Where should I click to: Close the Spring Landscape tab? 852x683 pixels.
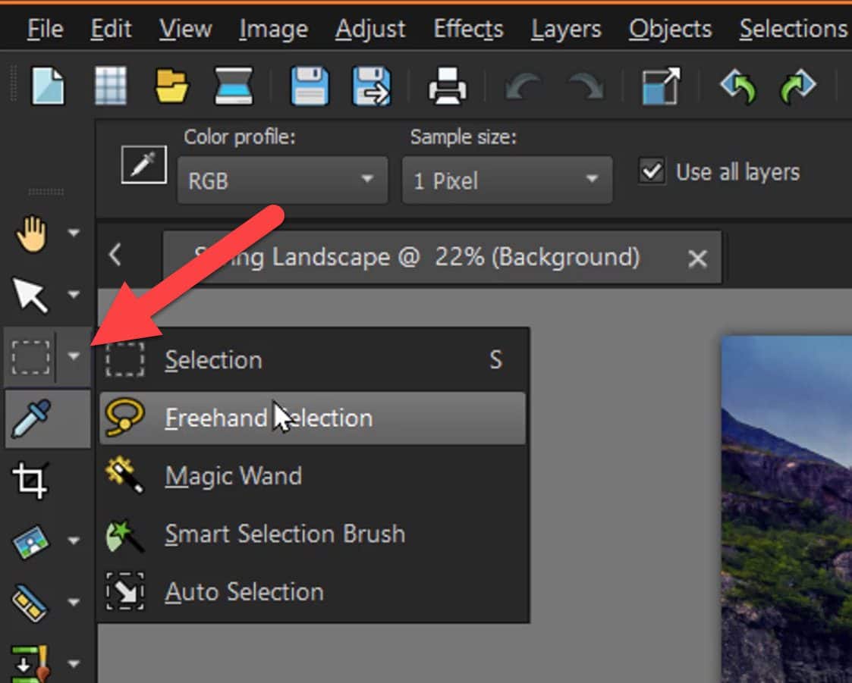696,259
